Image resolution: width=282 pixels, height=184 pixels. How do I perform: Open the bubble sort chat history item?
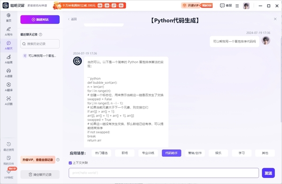click(40, 56)
